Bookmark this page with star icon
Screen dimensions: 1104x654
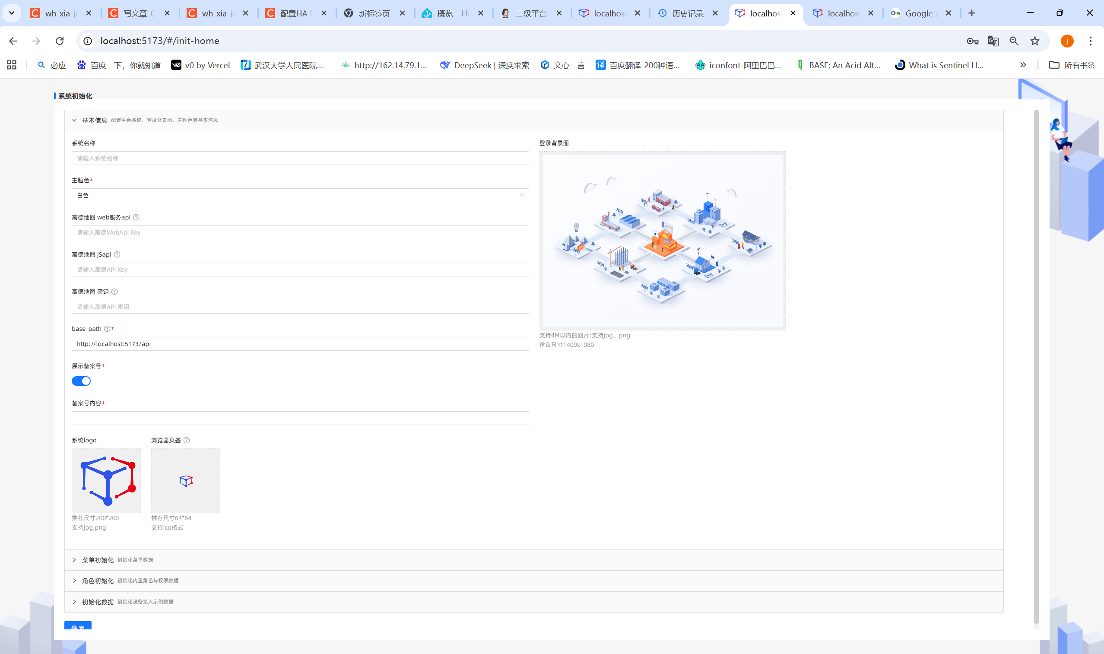pyautogui.click(x=1035, y=41)
